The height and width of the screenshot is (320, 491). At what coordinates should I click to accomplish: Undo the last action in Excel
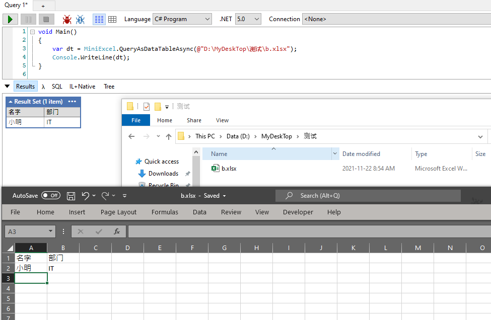[86, 196]
